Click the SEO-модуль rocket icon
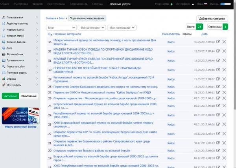This screenshot has width=236, height=168. pyautogui.click(x=4, y=85)
